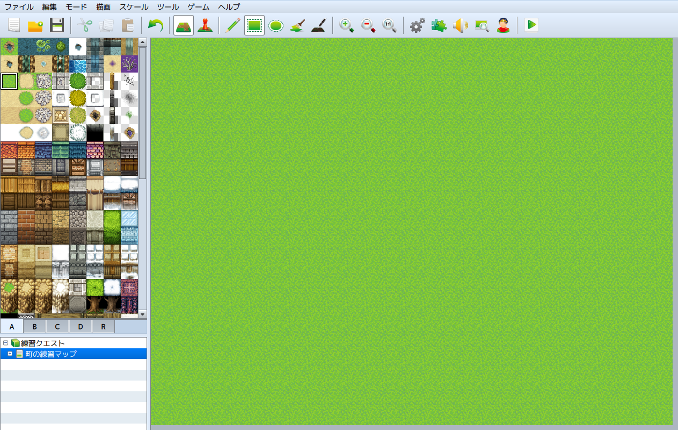Image resolution: width=678 pixels, height=430 pixels.
Task: Reset zoom to 1:1 actual size
Action: [x=390, y=25]
